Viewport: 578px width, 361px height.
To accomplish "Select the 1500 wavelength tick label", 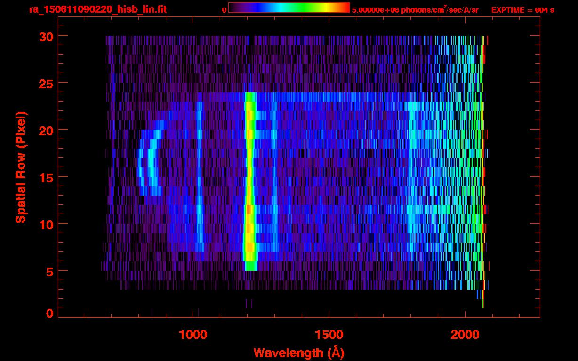I will (x=329, y=335).
